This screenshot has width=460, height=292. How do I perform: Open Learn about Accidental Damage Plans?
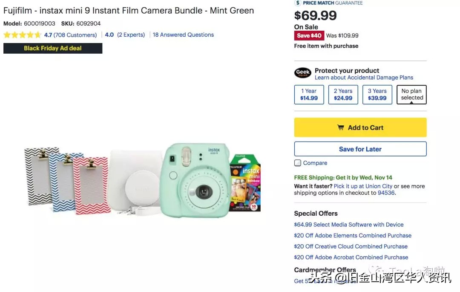click(364, 78)
